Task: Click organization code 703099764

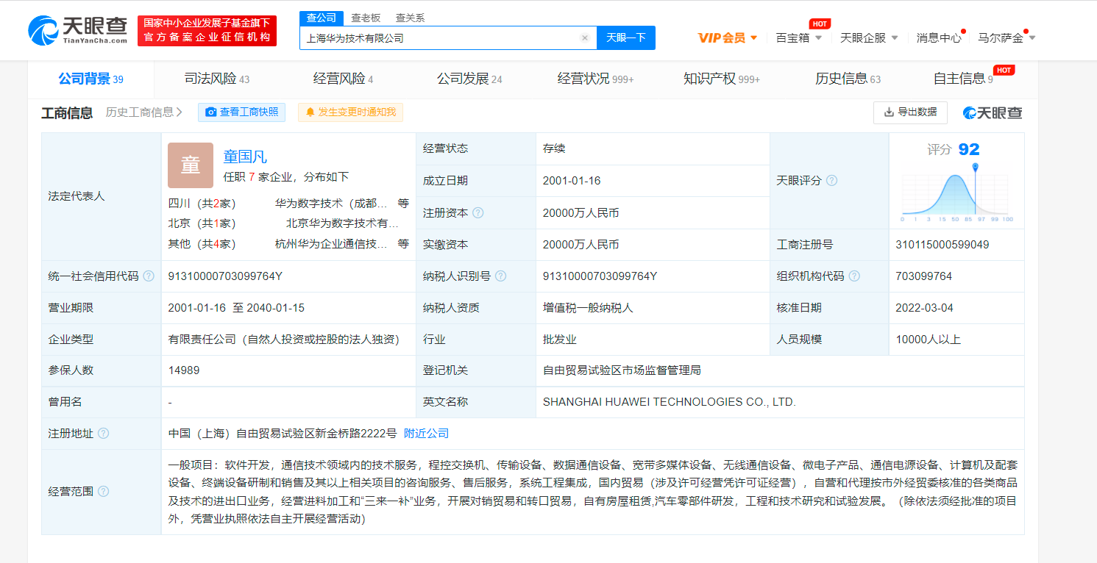Action: 923,276
